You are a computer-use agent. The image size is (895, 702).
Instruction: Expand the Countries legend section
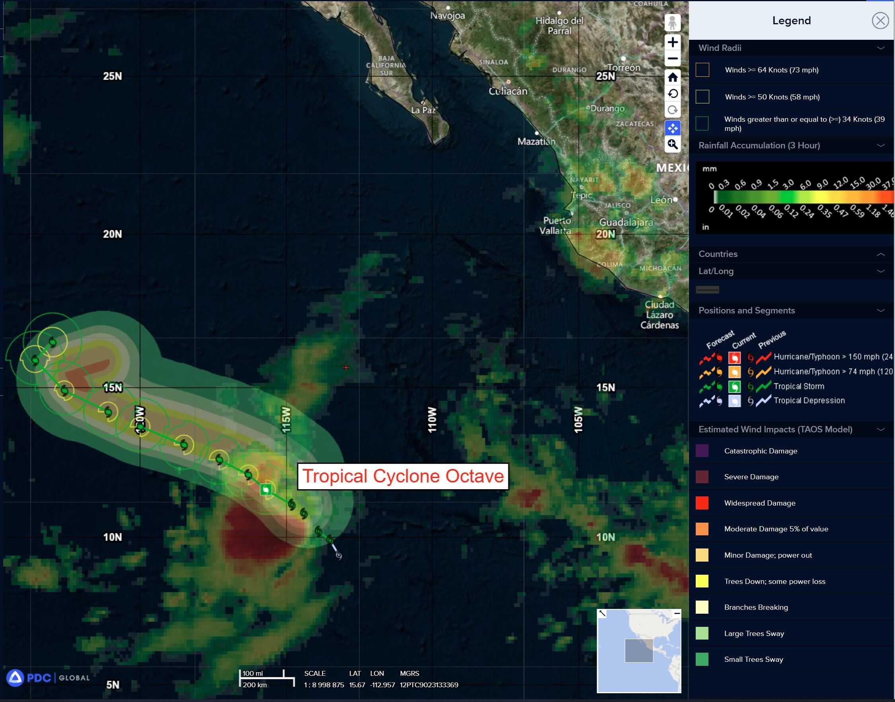tap(880, 254)
